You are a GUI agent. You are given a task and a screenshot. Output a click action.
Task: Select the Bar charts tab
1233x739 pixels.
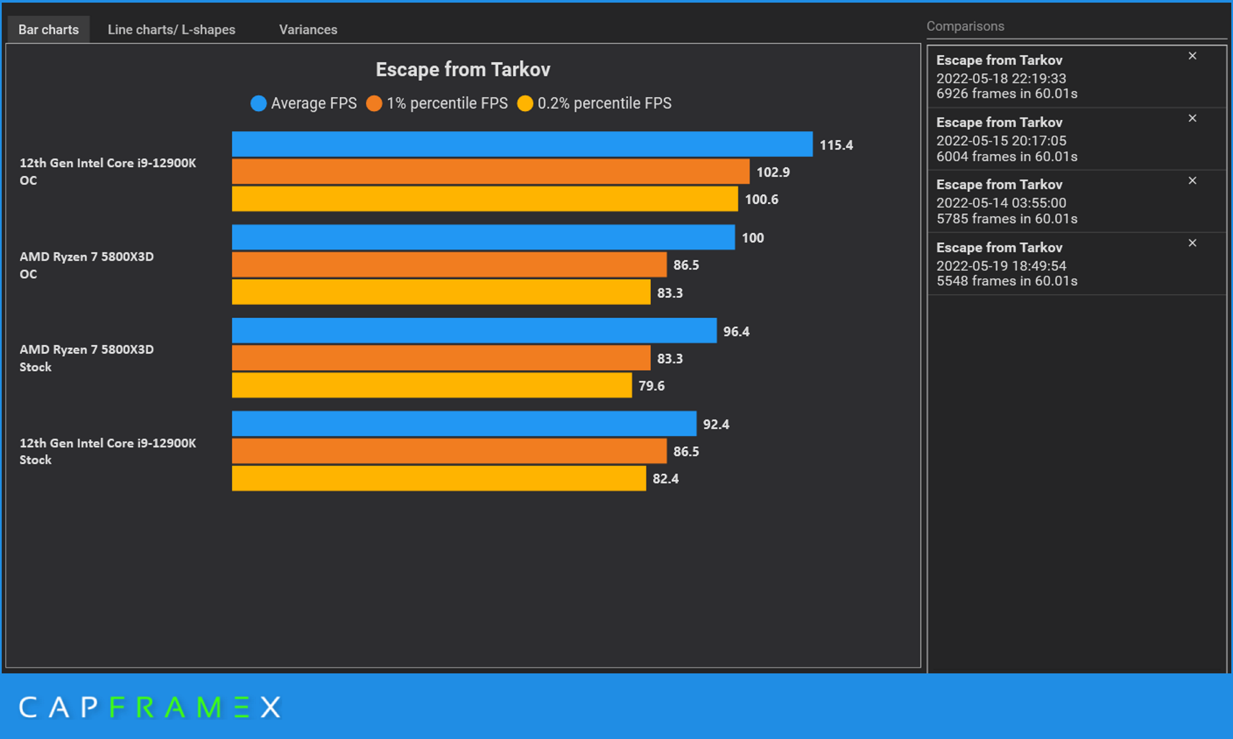pyautogui.click(x=48, y=30)
